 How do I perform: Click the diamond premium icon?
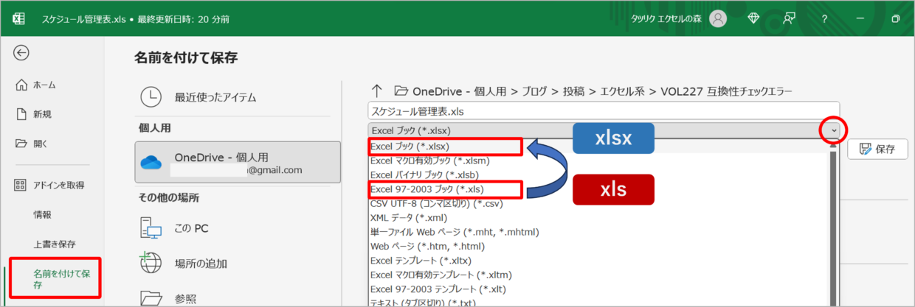[x=753, y=18]
